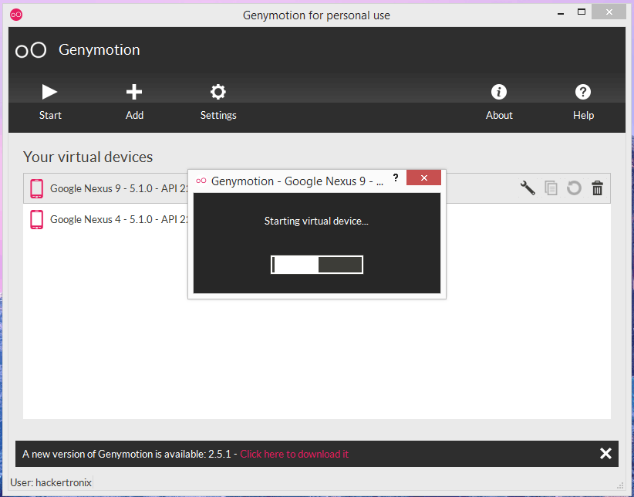Screen dimensions: 634x497
Task: Dismiss the new version notification banner
Action: (x=605, y=454)
